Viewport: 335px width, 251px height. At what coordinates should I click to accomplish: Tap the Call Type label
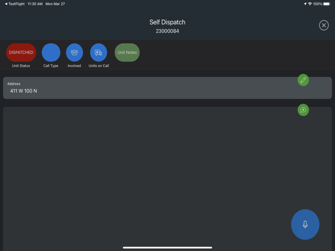pyautogui.click(x=51, y=65)
